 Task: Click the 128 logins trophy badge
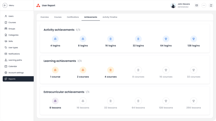[194, 39]
